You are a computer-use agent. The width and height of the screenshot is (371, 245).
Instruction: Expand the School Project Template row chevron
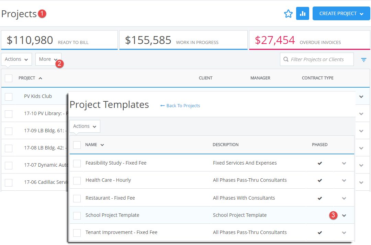(x=344, y=215)
